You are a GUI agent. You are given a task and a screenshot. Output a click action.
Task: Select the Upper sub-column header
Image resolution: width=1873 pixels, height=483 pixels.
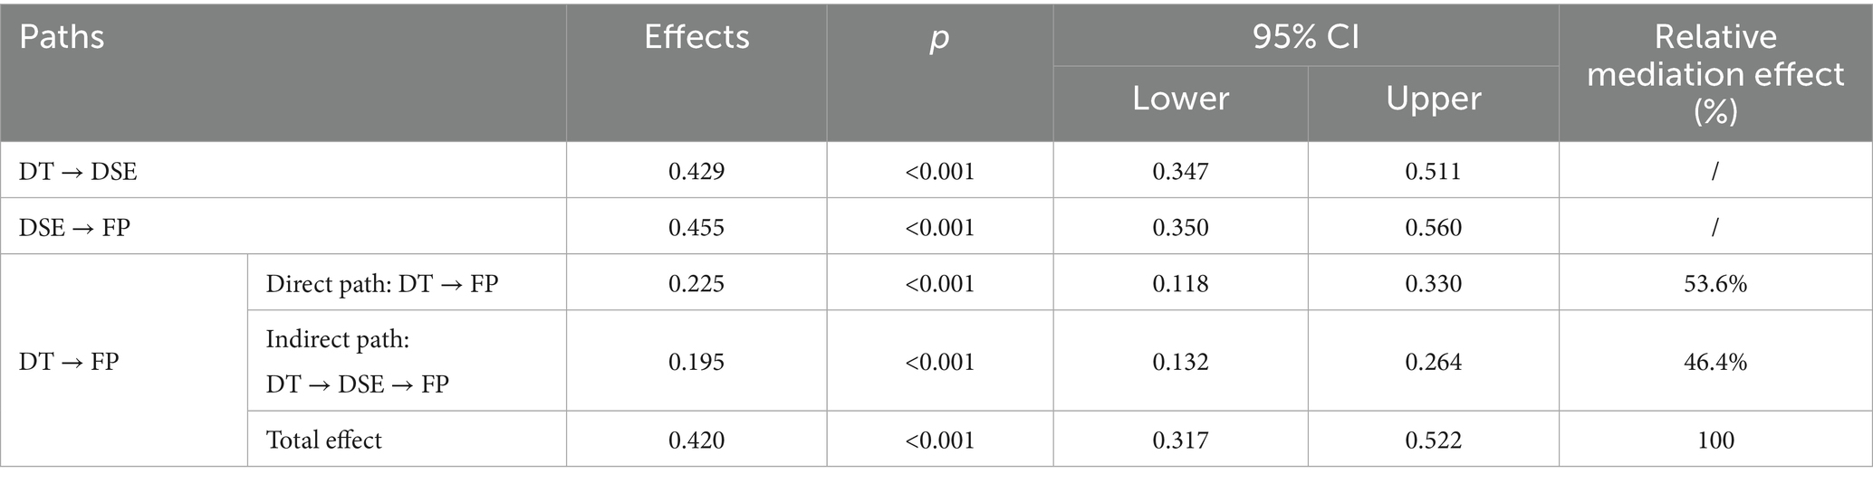[1433, 99]
